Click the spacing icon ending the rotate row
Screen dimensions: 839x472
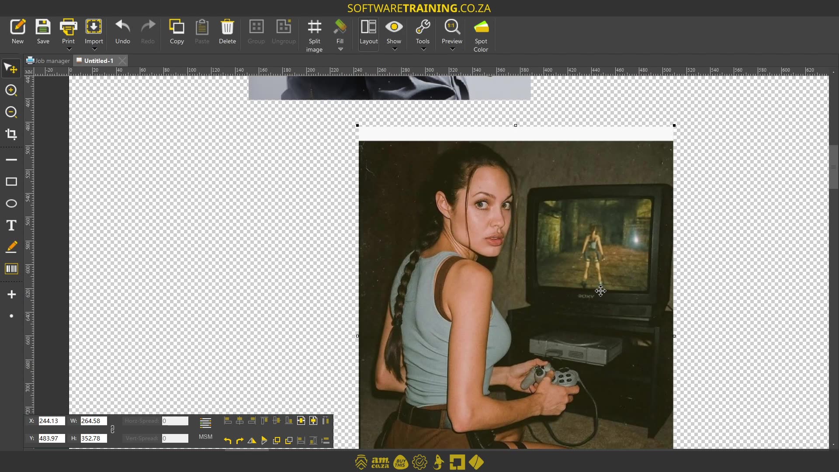326,441
